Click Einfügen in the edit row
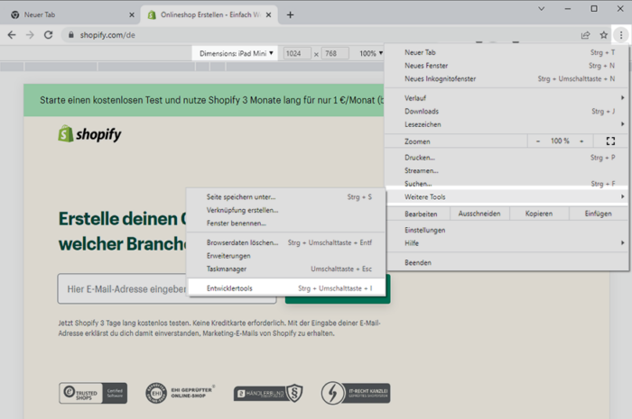The height and width of the screenshot is (419, 632). click(598, 214)
